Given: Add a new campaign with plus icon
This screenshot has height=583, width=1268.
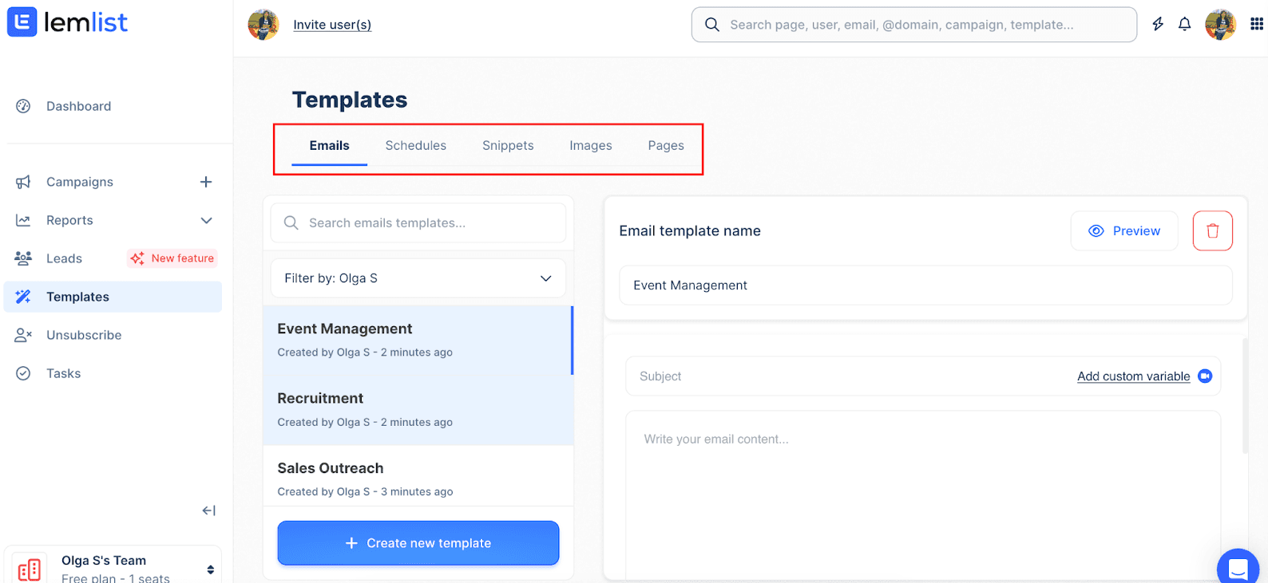Looking at the screenshot, I should 206,182.
